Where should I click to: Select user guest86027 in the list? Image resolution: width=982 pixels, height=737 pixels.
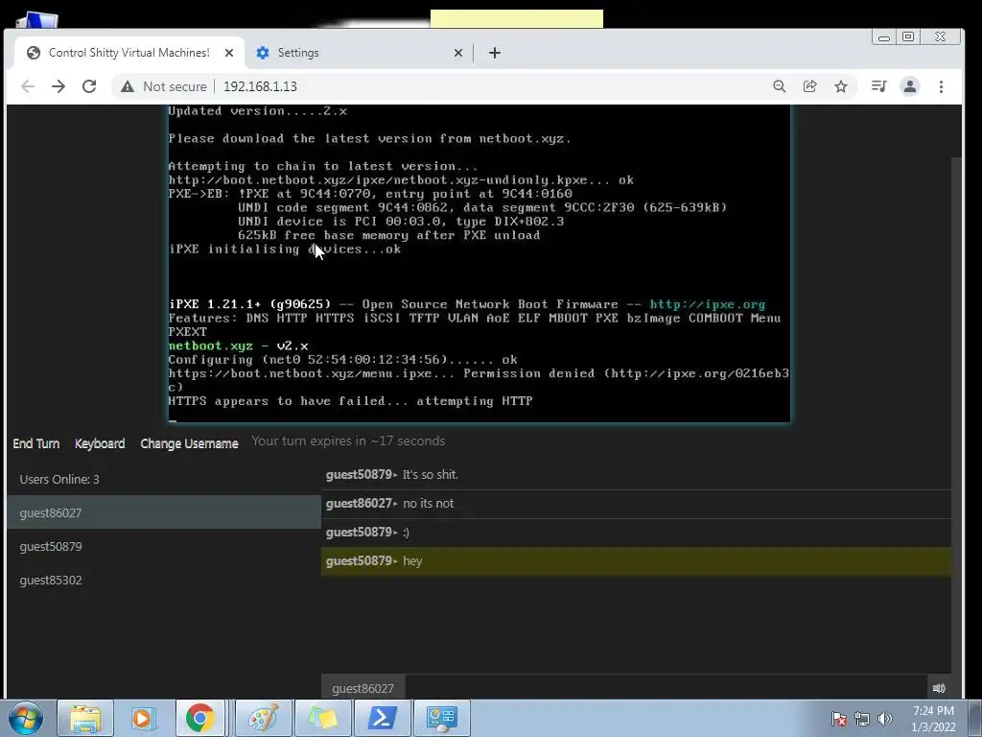coord(163,512)
